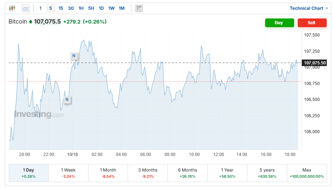Select the 5 years range tab
The width and height of the screenshot is (334, 190).
pyautogui.click(x=267, y=173)
